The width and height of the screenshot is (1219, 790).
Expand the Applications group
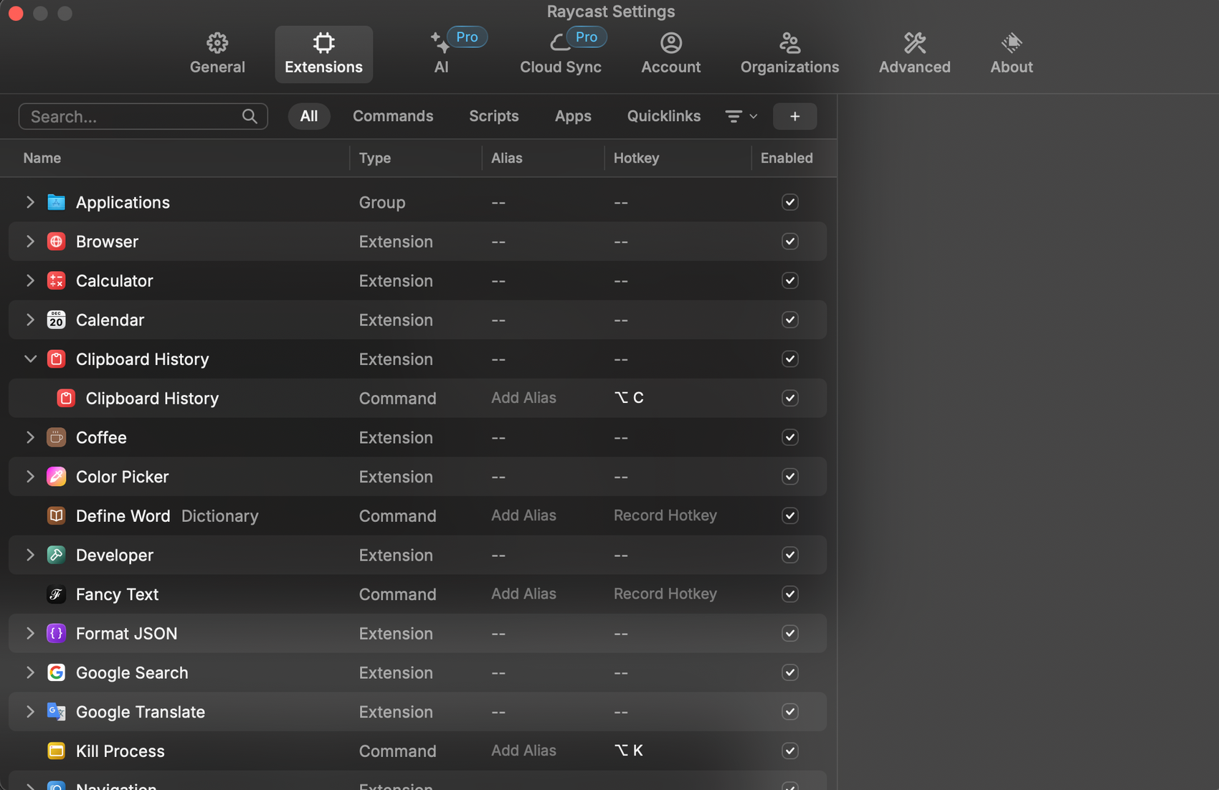pyautogui.click(x=30, y=202)
